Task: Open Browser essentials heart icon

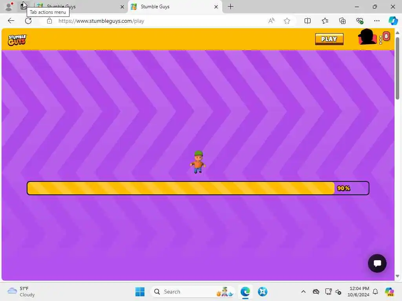Action: pyautogui.click(x=360, y=21)
